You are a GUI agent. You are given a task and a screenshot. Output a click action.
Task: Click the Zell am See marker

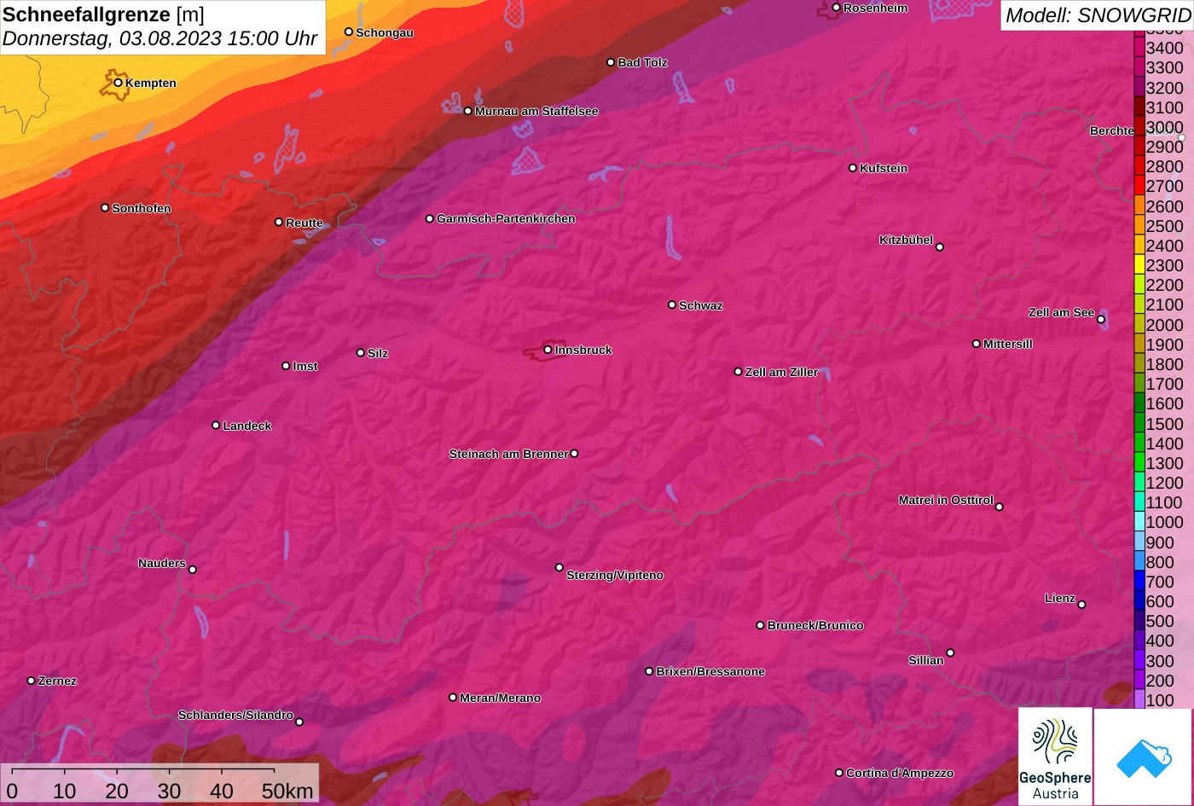(x=1100, y=320)
